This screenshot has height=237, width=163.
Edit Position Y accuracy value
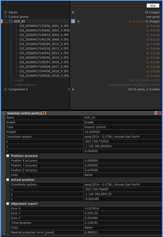click(123, 165)
